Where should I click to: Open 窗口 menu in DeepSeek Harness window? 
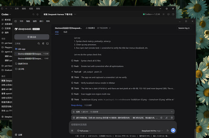[41, 21]
